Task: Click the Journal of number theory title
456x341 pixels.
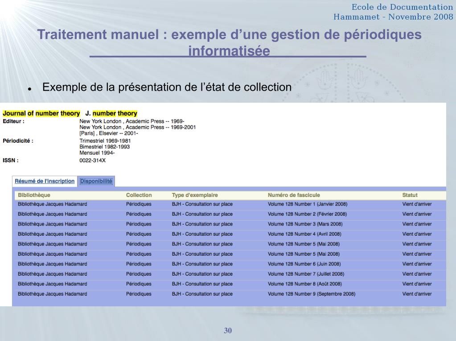Action: (41, 113)
